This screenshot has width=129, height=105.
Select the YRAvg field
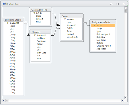(x=12, y=87)
